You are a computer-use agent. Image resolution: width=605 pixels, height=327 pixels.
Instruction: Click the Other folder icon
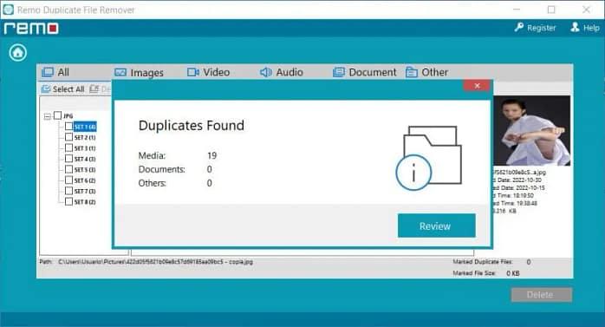point(412,72)
